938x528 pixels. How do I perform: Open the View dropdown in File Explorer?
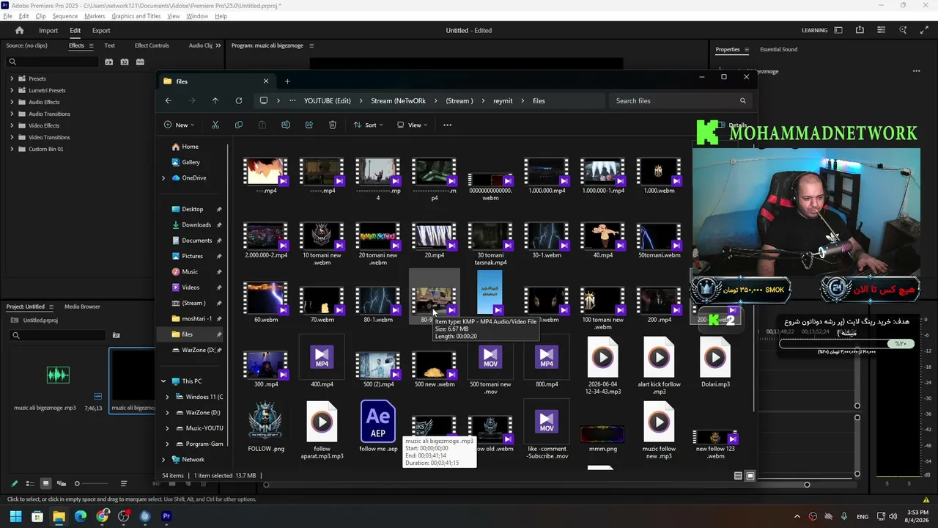point(413,125)
